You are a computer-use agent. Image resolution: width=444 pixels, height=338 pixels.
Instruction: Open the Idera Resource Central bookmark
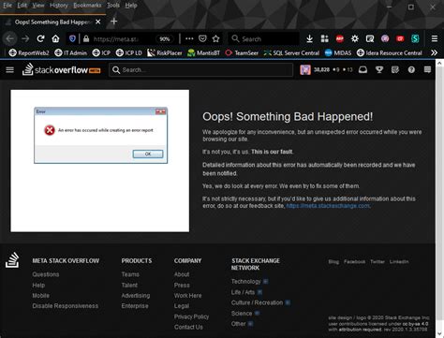[390, 52]
